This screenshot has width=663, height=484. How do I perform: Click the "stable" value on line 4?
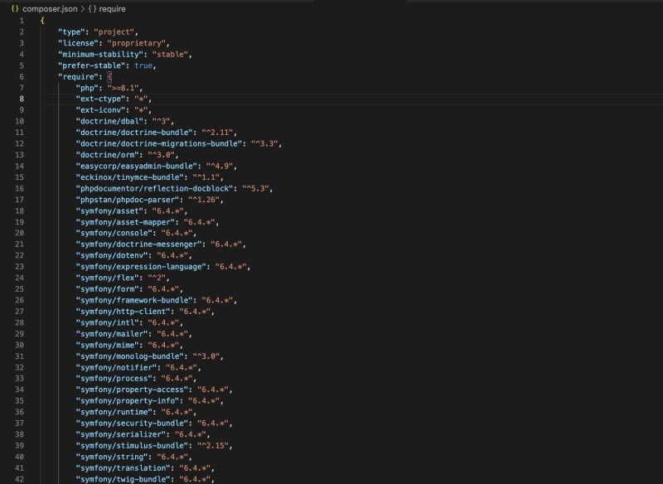coord(170,55)
